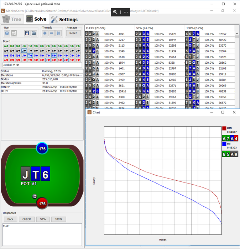The height and width of the screenshot is (249, 240).
Task: Click the A7A4 hand in chart legend
Action: 230,138
